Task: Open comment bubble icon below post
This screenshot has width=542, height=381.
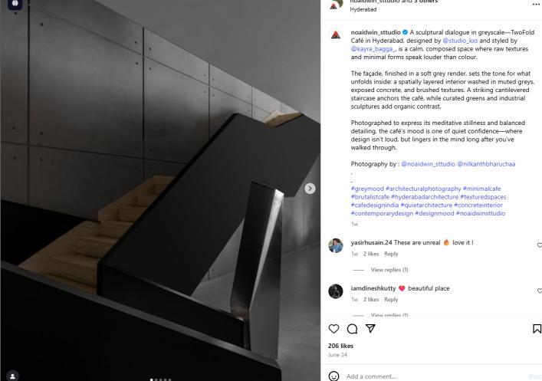Action: [352, 328]
